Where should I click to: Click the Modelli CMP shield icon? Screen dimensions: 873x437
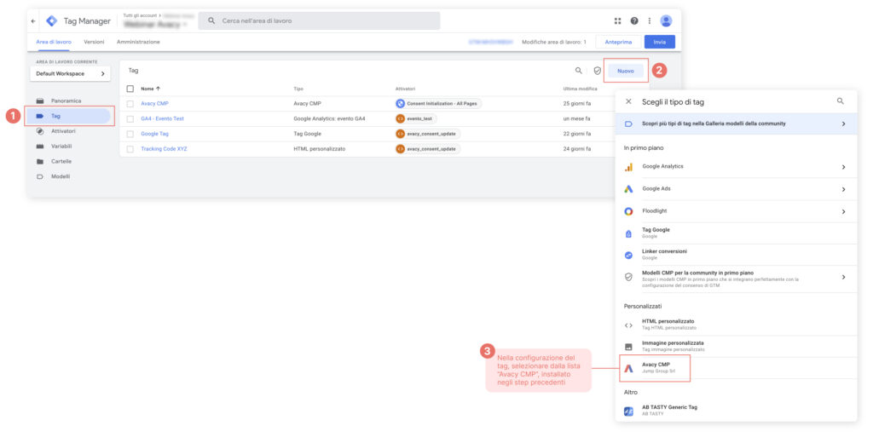tap(628, 277)
